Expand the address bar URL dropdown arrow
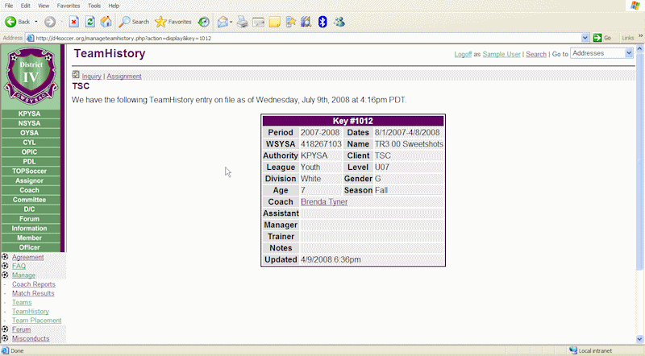 tap(585, 38)
